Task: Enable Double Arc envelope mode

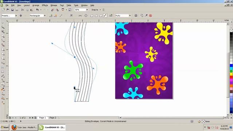Action: 100,16
